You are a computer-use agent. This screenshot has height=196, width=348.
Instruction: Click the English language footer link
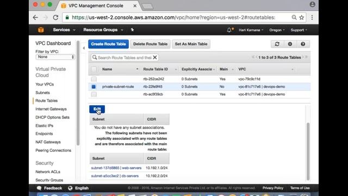[x=82, y=188]
